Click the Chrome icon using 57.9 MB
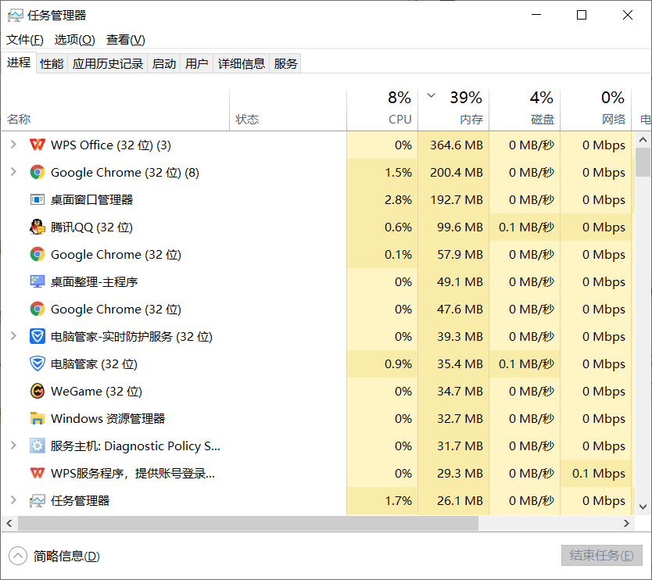 tap(38, 255)
